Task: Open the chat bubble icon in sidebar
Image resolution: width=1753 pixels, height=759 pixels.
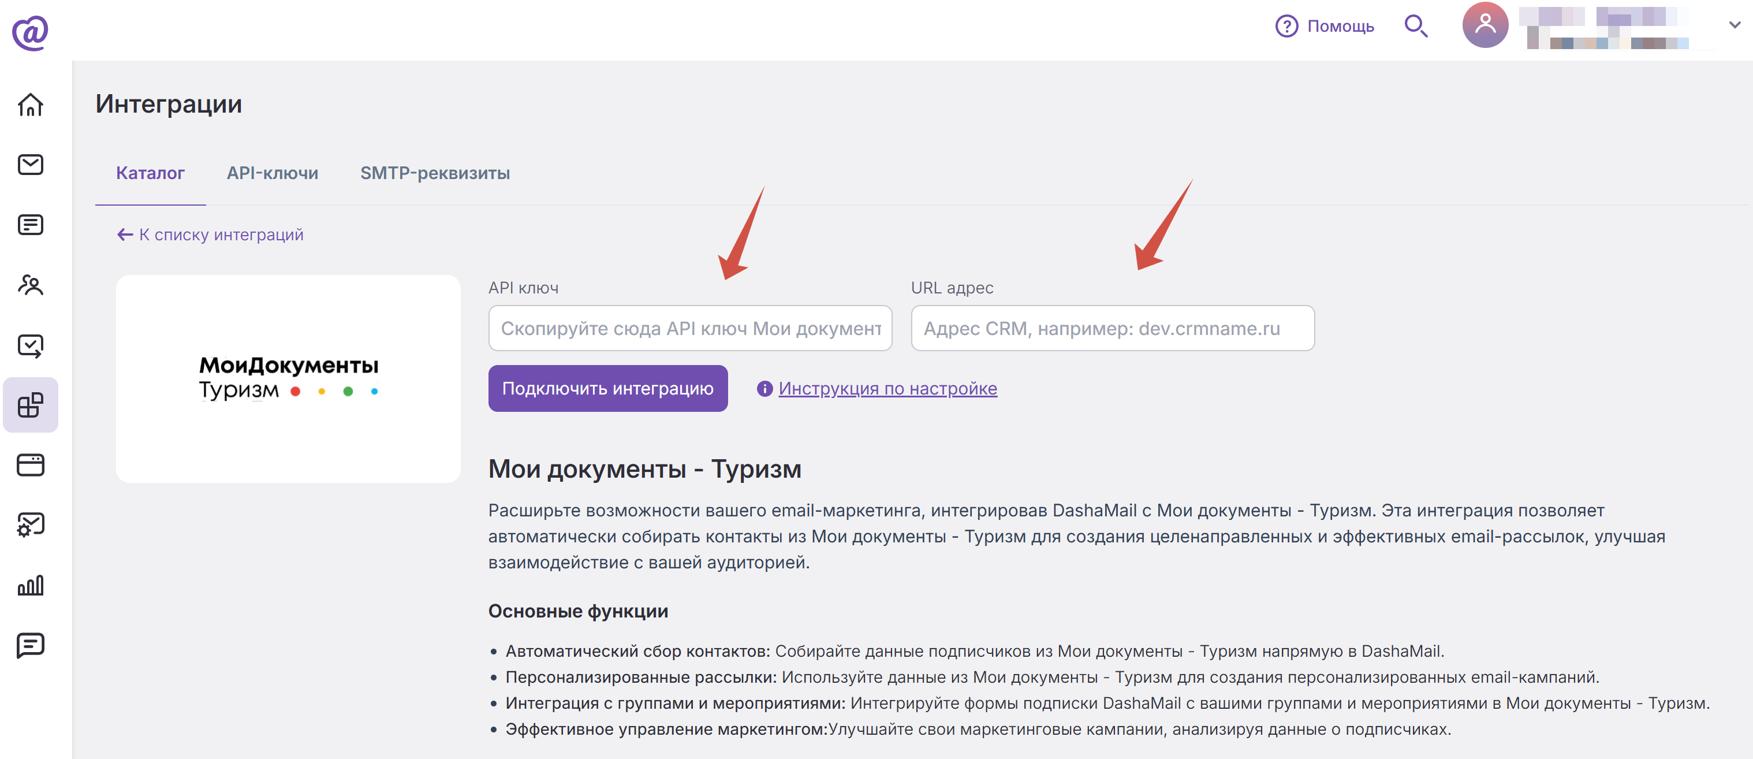Action: [31, 645]
